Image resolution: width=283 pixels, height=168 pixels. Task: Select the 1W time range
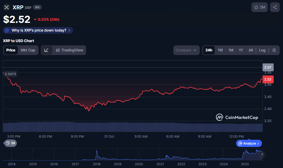click(x=220, y=50)
